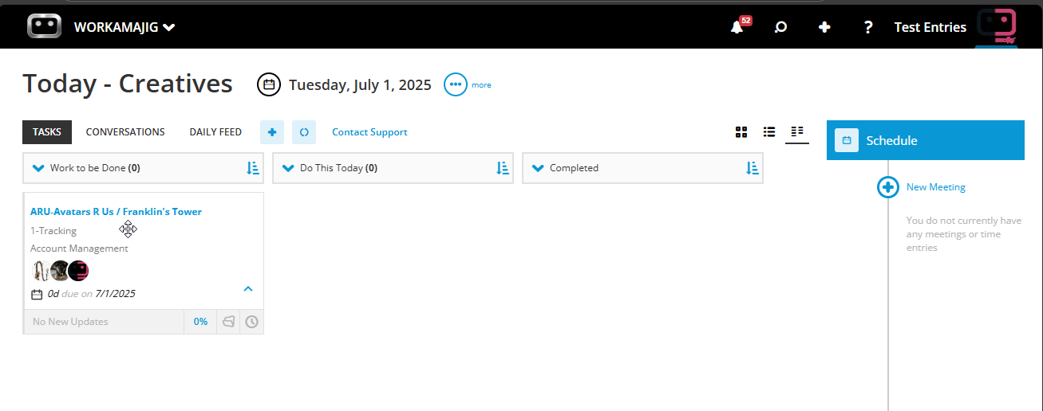Open the DAILY FEED tab

click(x=215, y=132)
